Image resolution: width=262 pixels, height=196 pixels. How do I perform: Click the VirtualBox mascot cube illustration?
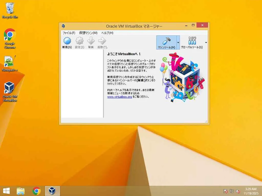point(182,77)
